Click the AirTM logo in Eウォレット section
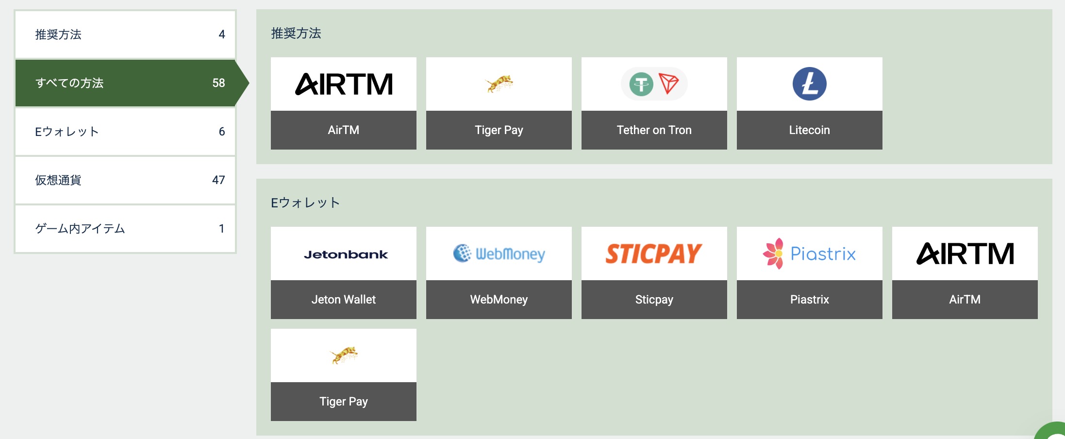1065x439 pixels. pyautogui.click(x=965, y=253)
